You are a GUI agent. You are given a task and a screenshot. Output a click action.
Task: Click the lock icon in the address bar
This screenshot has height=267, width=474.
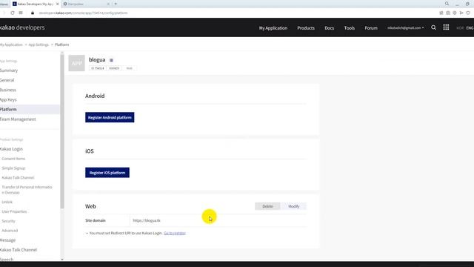[33, 13]
